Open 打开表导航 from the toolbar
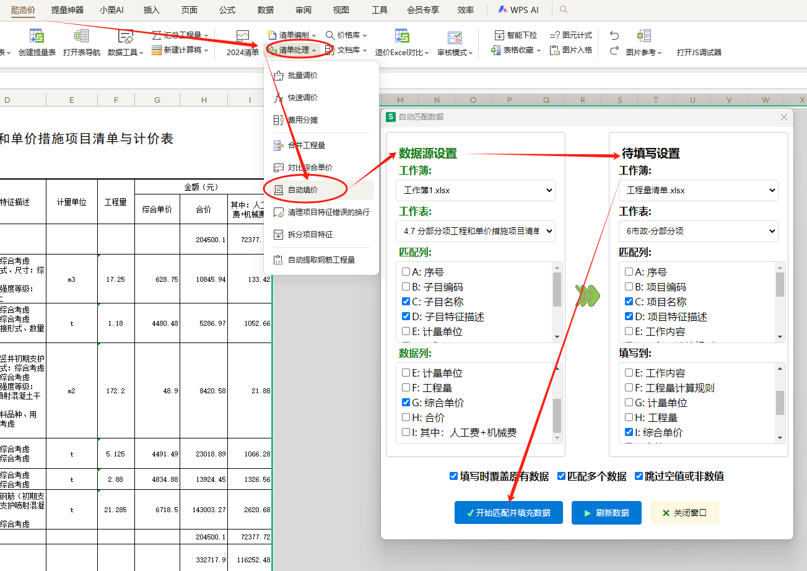 point(81,43)
